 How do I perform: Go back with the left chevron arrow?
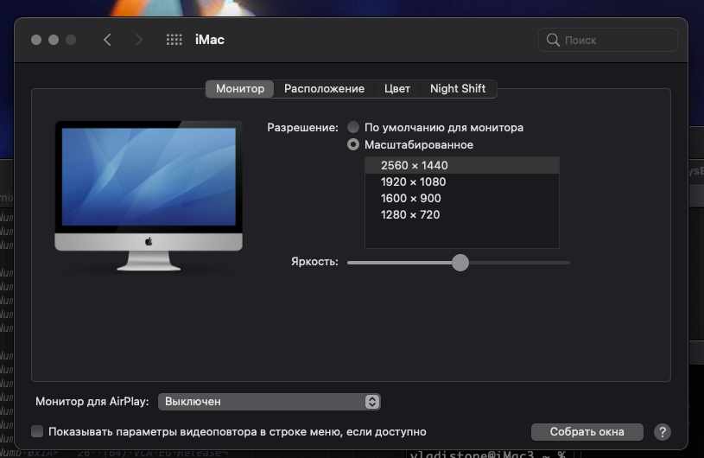pyautogui.click(x=107, y=40)
